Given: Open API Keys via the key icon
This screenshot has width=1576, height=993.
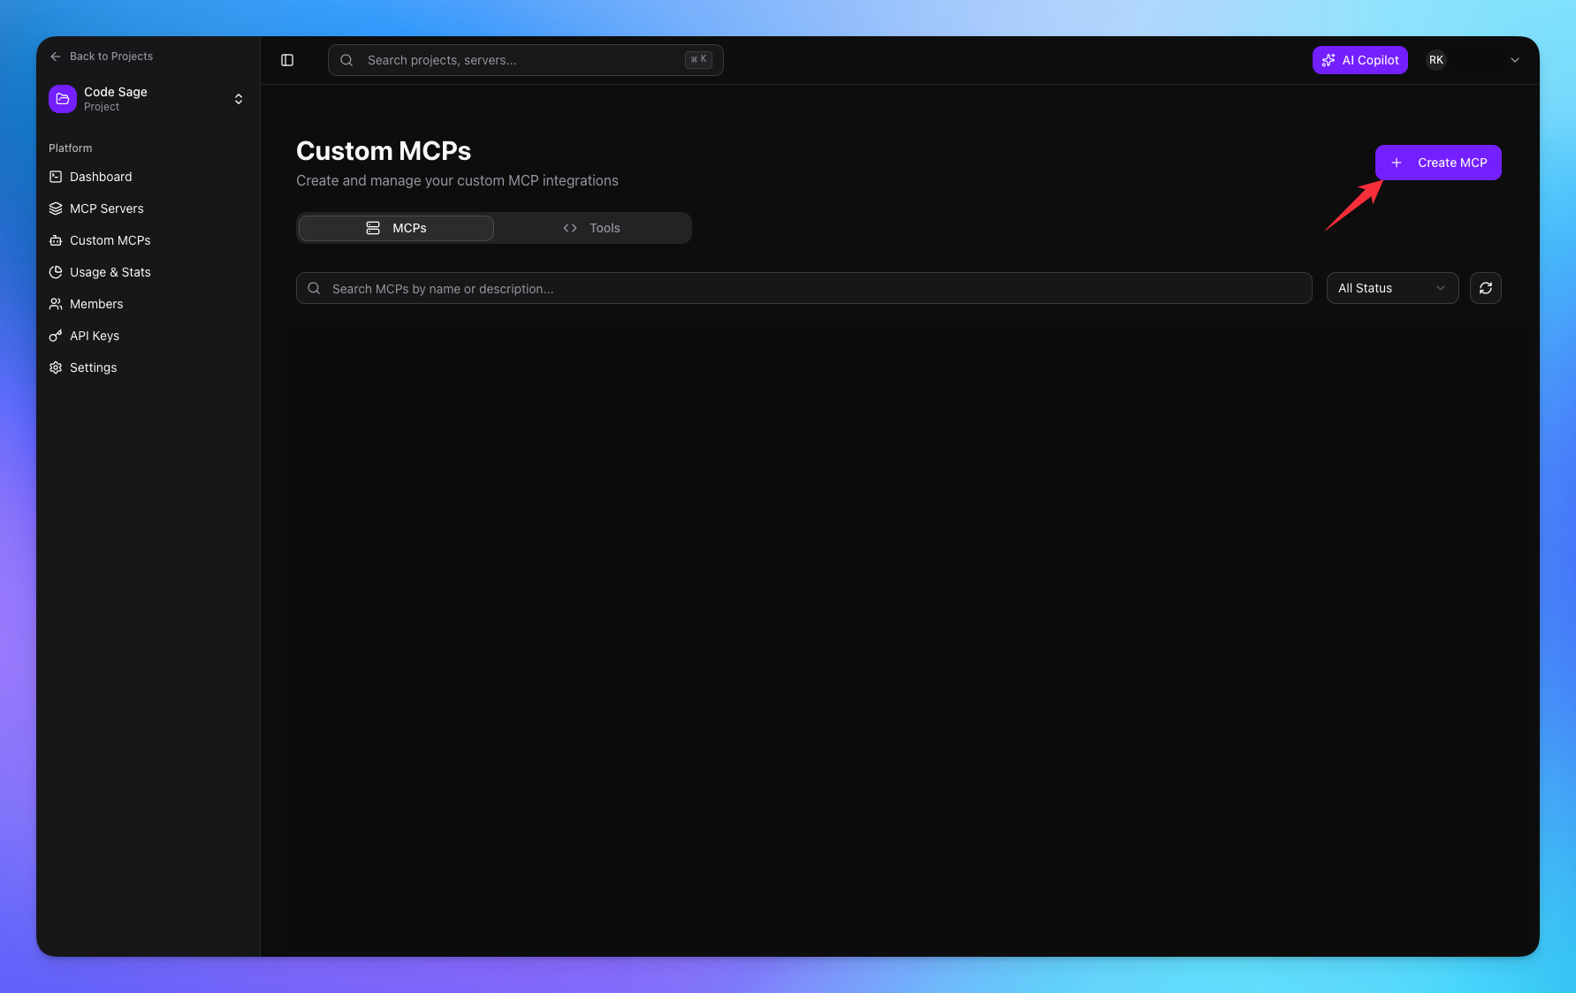Looking at the screenshot, I should (56, 336).
